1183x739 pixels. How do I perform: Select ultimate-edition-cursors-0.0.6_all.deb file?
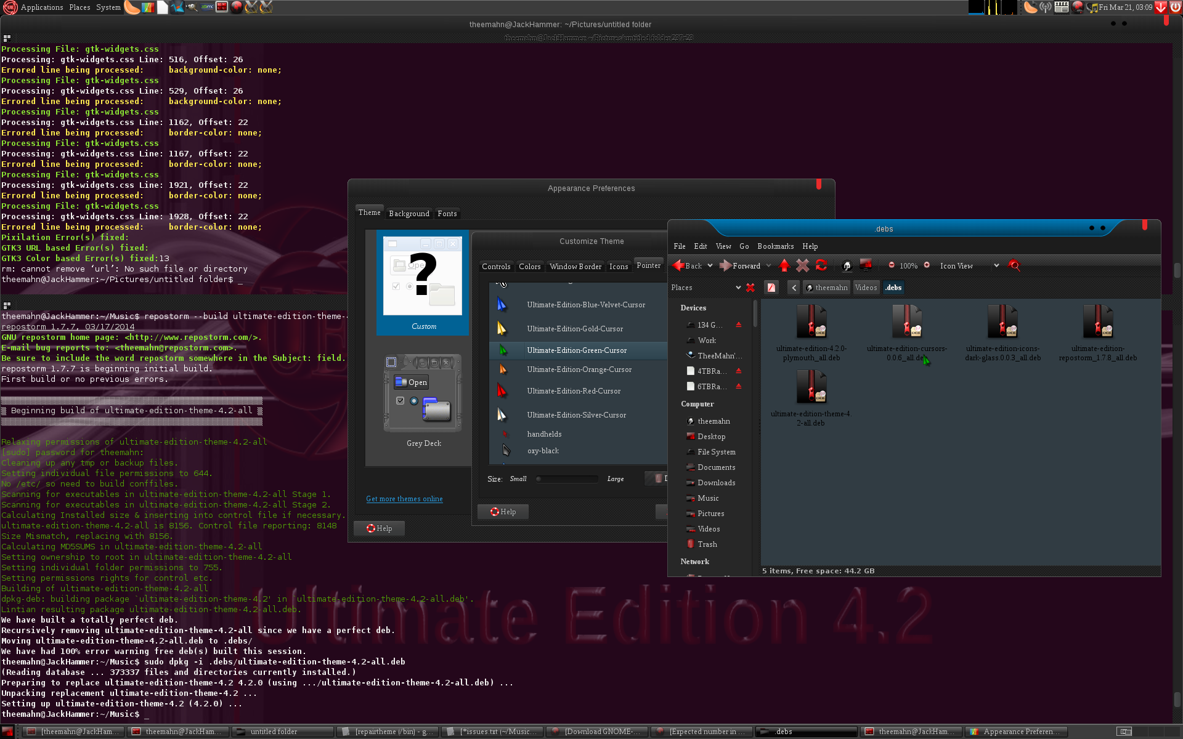907,333
